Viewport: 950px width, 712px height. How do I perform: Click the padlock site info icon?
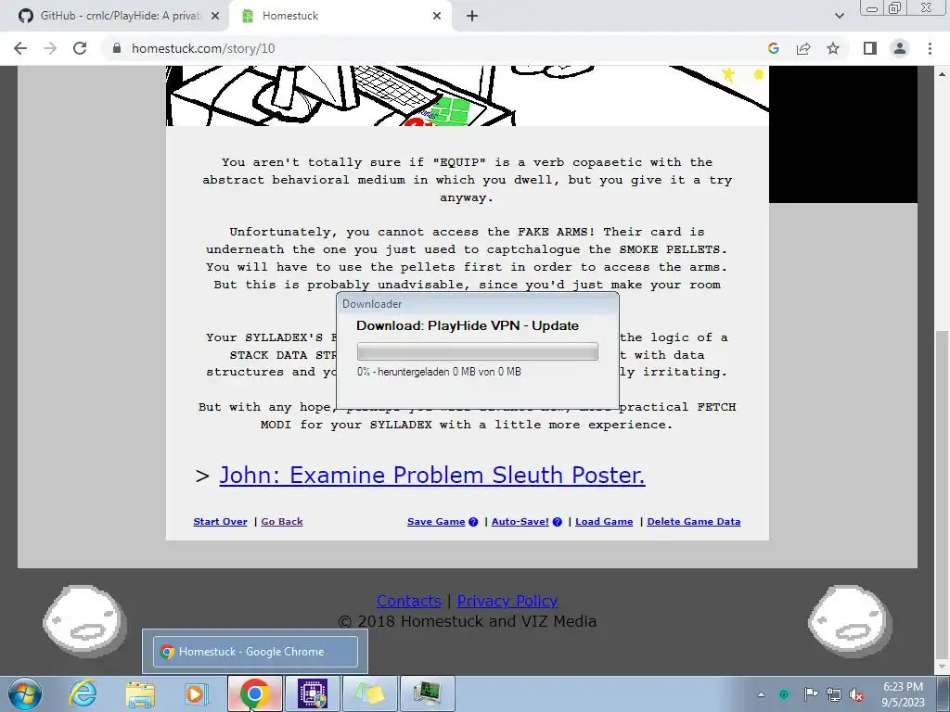point(117,48)
